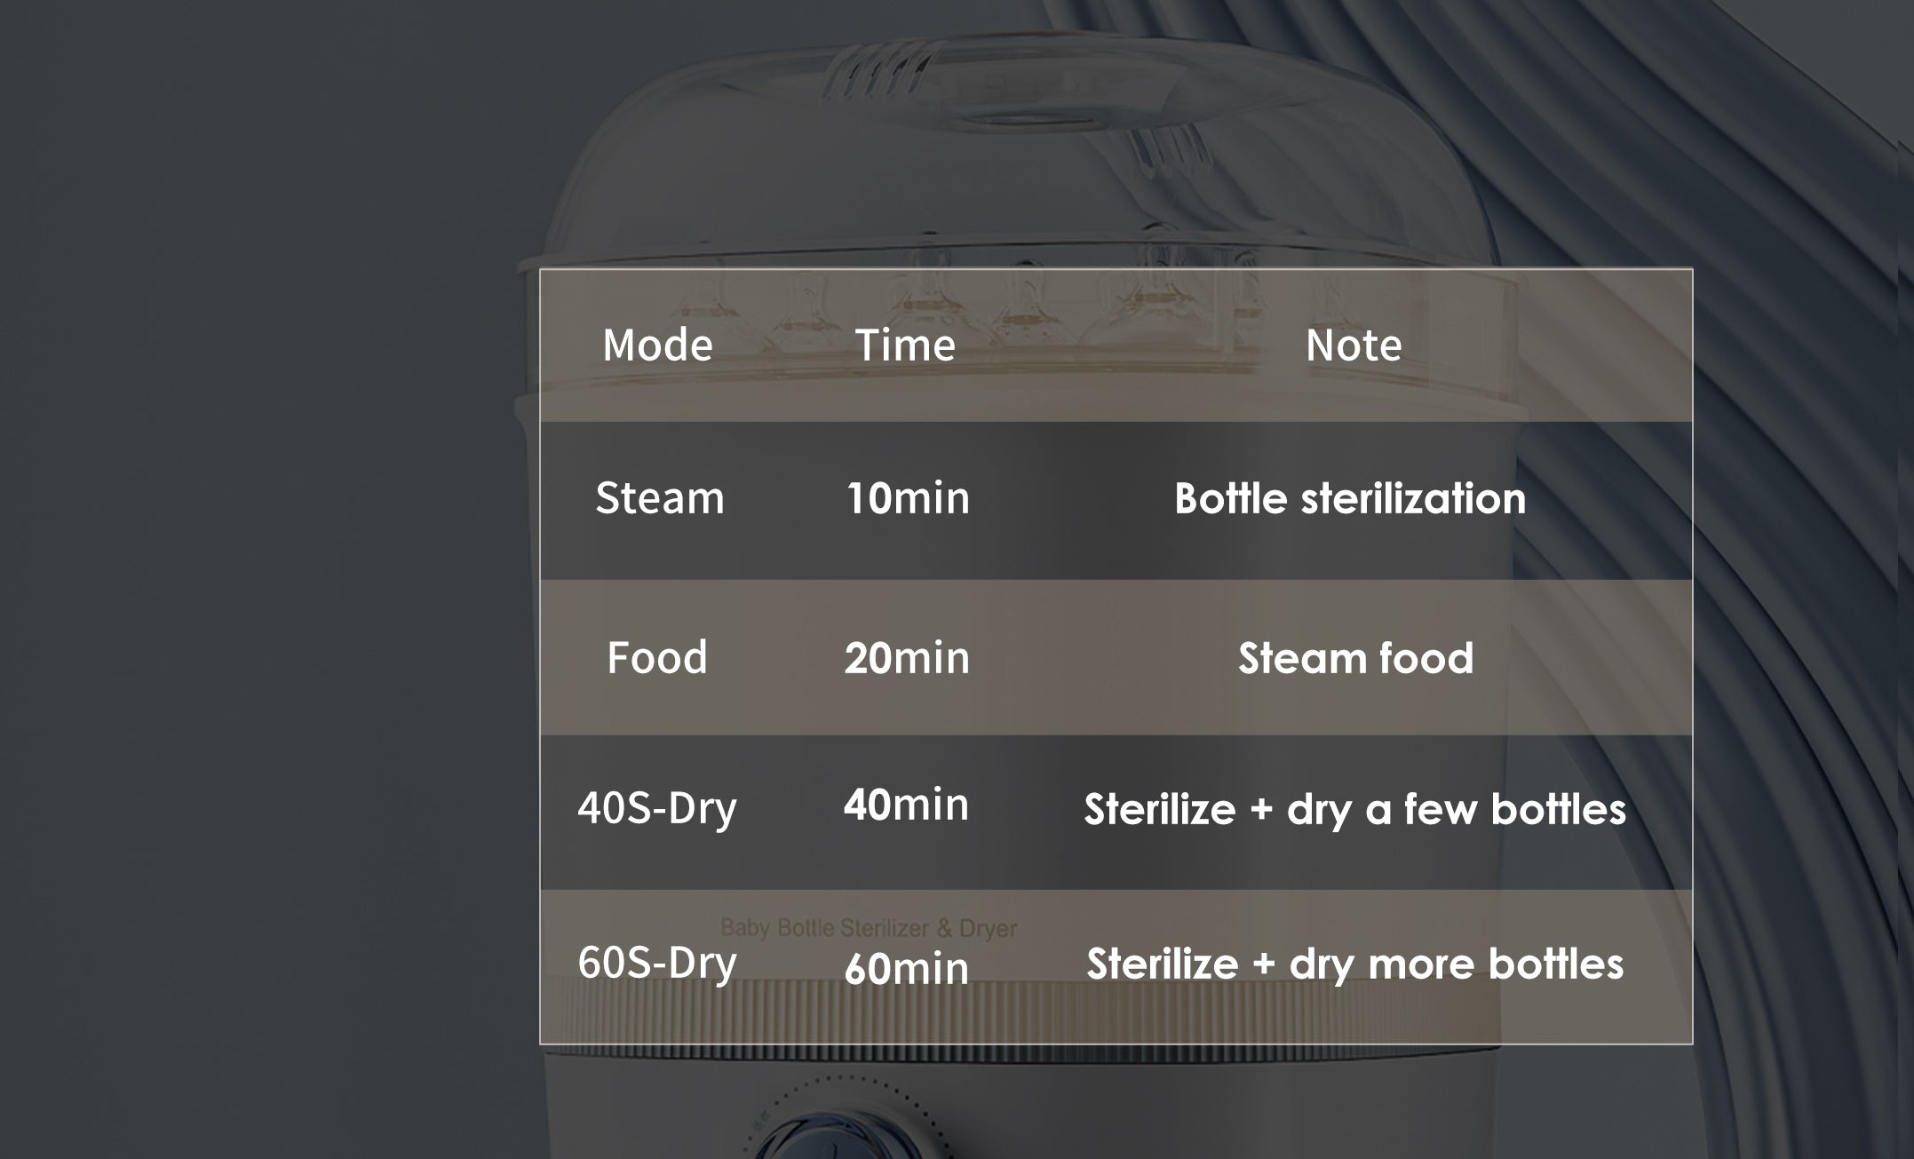Click the 60min time value
This screenshot has width=1914, height=1159.
[906, 968]
